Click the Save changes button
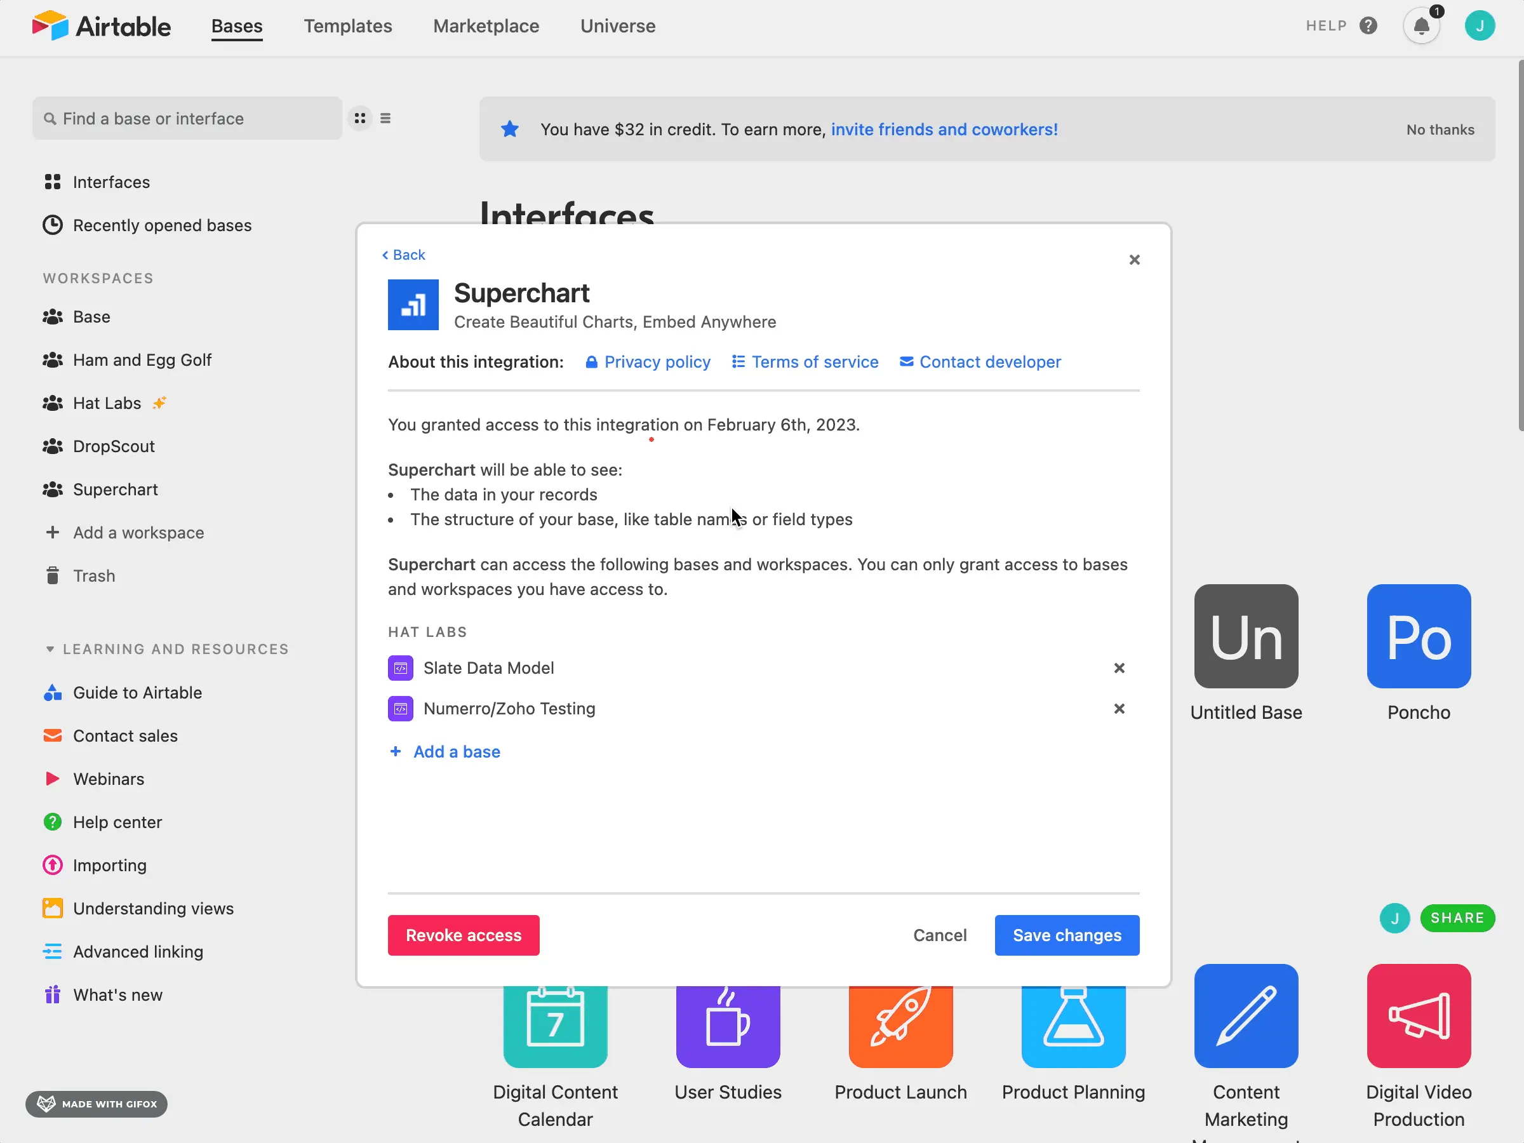Screen dimensions: 1524x1143 tap(1067, 935)
